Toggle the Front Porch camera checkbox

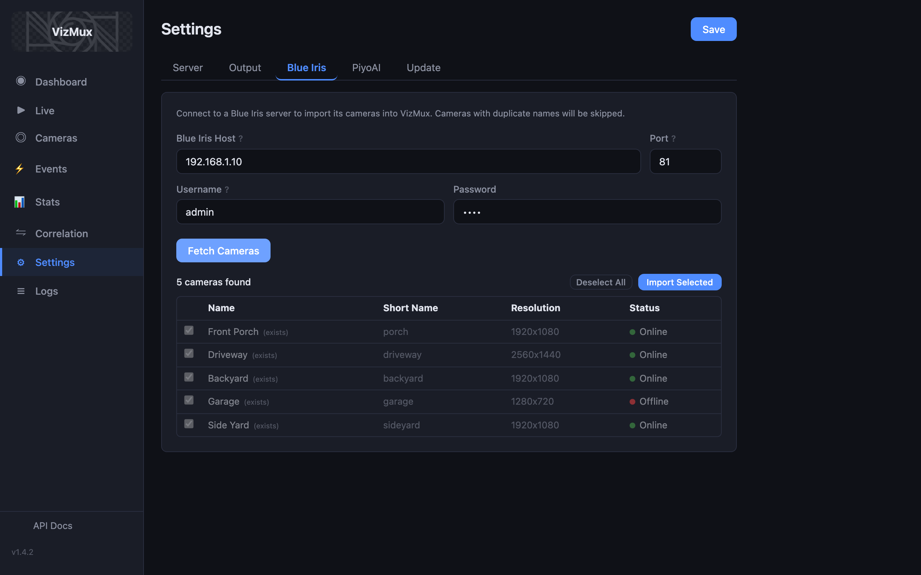(189, 331)
